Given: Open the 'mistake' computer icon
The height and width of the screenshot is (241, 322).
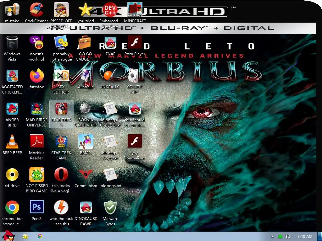Looking at the screenshot, I should coord(12,10).
